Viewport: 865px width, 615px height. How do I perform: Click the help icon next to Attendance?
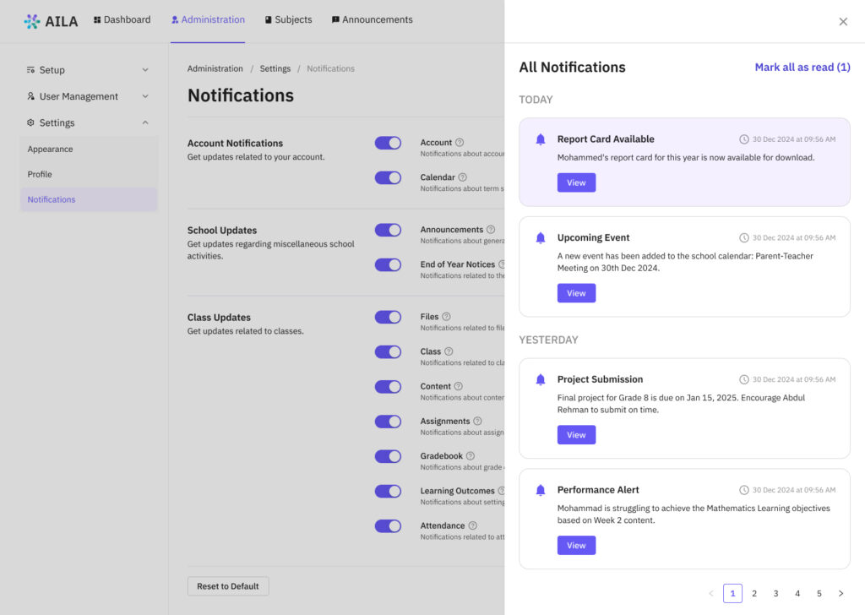coord(472,525)
